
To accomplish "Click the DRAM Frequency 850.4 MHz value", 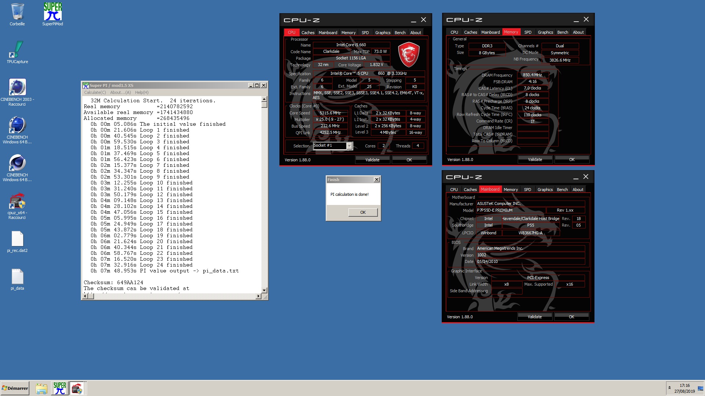I will pyautogui.click(x=532, y=75).
